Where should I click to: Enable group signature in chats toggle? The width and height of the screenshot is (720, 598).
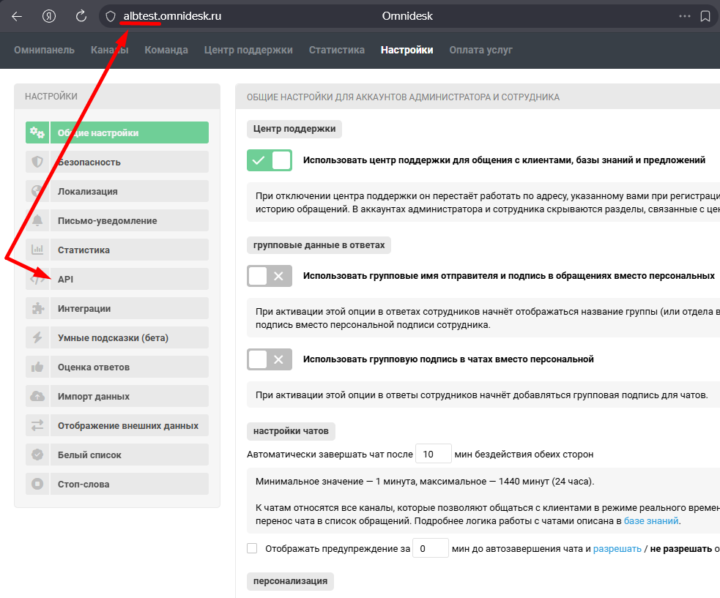point(270,359)
